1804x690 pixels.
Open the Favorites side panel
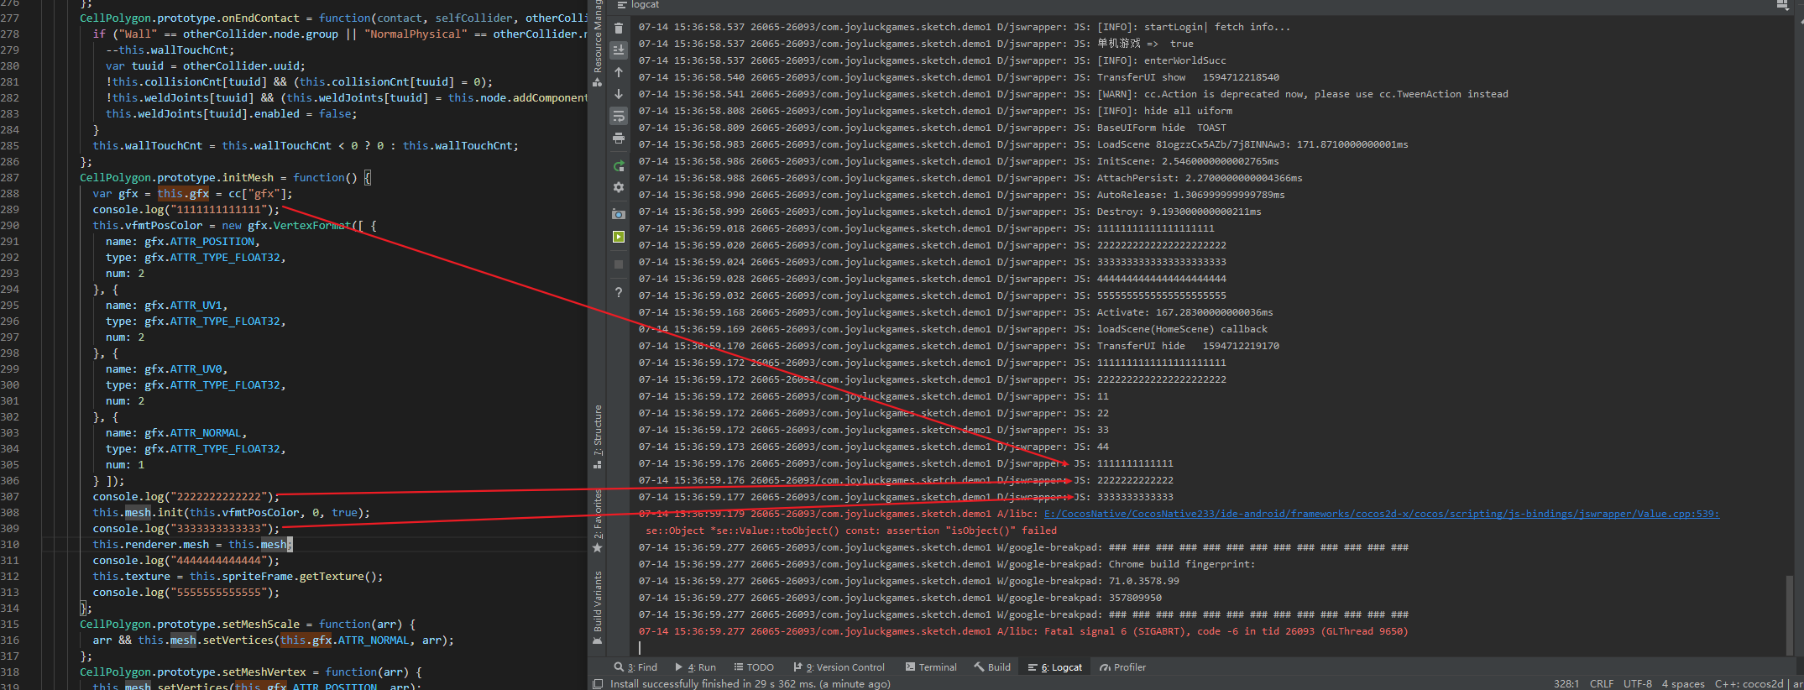[598, 520]
